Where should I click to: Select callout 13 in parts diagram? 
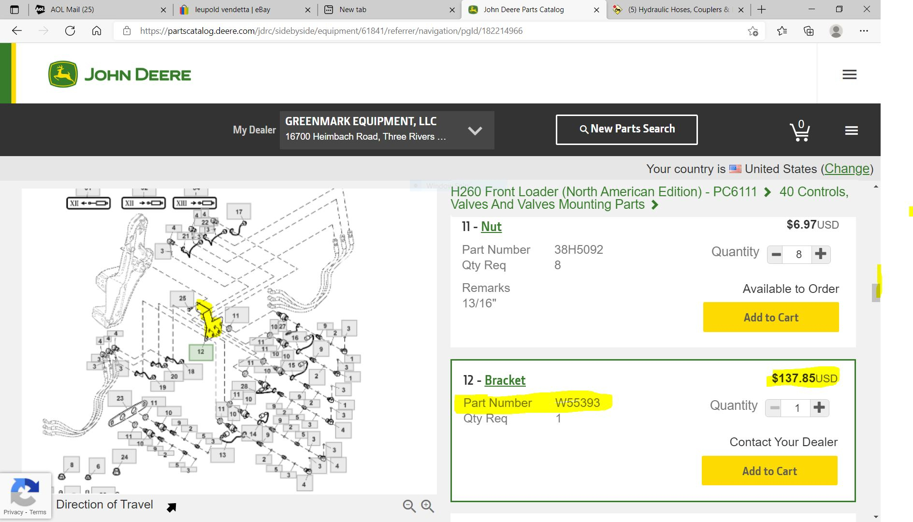[222, 455]
